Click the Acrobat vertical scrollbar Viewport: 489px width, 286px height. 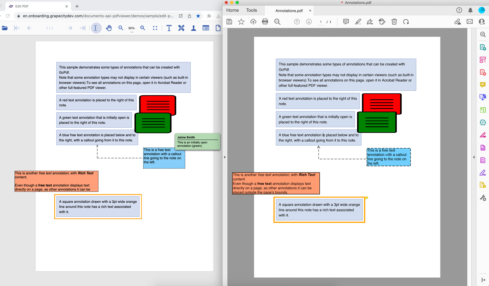(469, 157)
